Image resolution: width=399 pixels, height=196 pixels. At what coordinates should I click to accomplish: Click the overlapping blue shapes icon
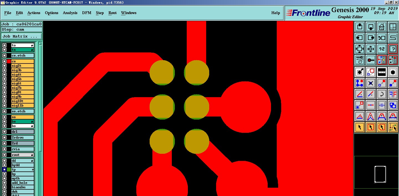393,105
